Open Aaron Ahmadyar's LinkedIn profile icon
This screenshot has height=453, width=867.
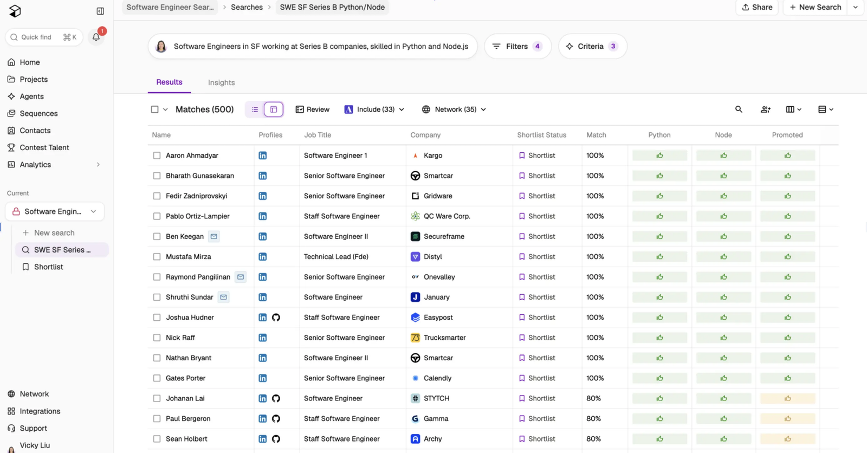(x=263, y=156)
